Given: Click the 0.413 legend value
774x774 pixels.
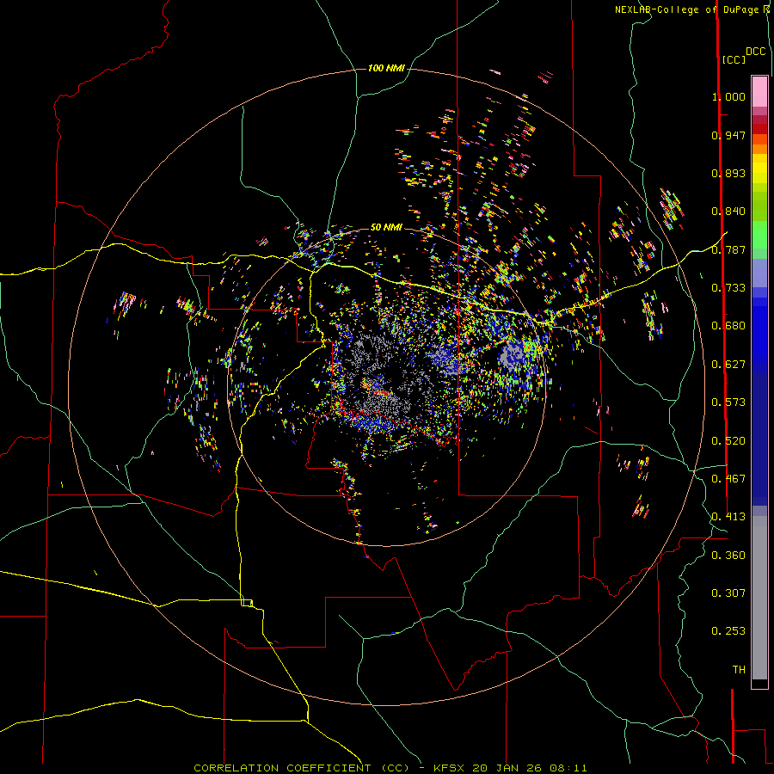Looking at the screenshot, I should pyautogui.click(x=728, y=517).
